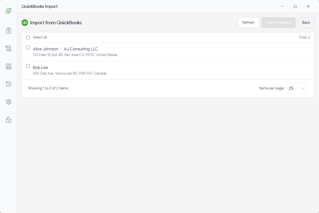Select Bob Lee's Vancouver address row
The image size is (319, 213).
click(x=70, y=73)
